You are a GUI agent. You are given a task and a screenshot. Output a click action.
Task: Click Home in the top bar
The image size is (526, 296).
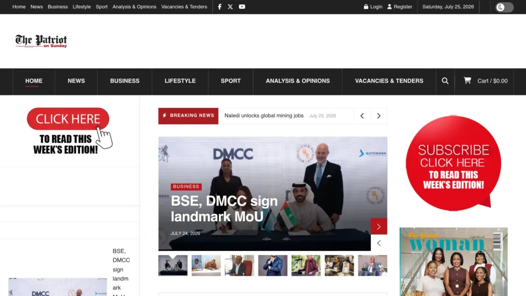(x=19, y=7)
